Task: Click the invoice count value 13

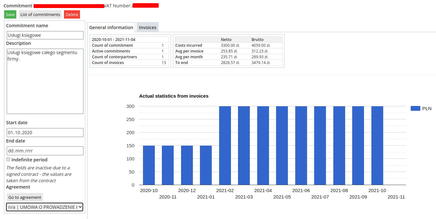Action: pos(164,63)
